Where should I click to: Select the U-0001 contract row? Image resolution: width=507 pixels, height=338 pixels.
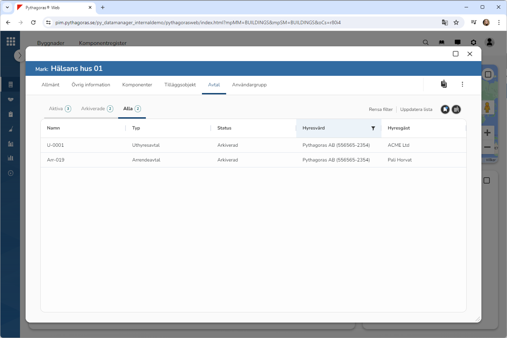tap(55, 145)
